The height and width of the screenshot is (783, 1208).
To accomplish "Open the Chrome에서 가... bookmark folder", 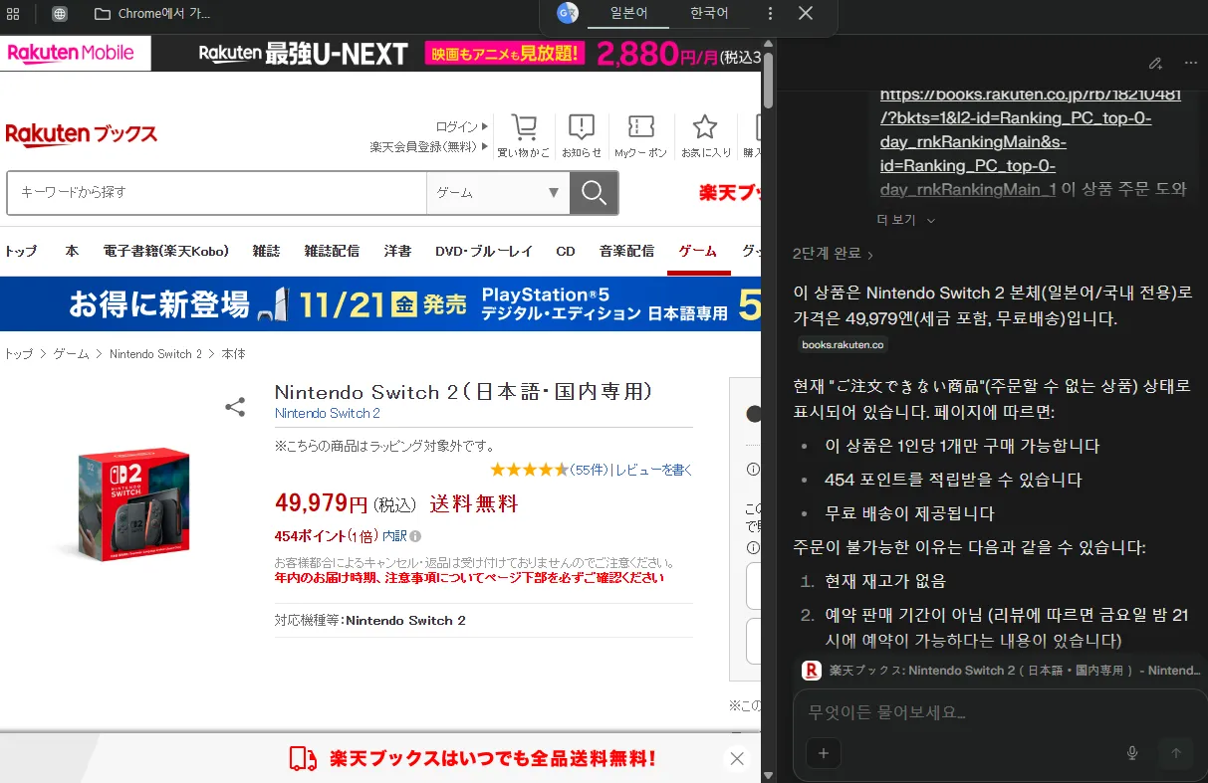I will tap(151, 14).
